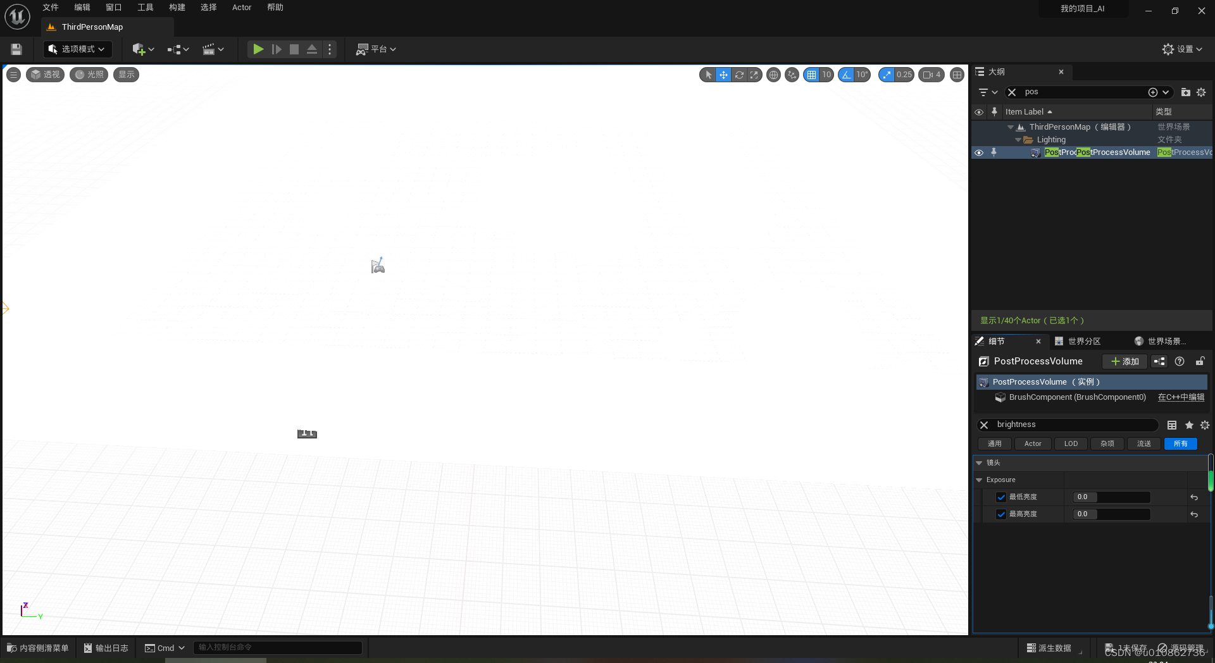This screenshot has height=663, width=1215.
Task: Click the Play button in the toolbar
Action: tap(258, 49)
